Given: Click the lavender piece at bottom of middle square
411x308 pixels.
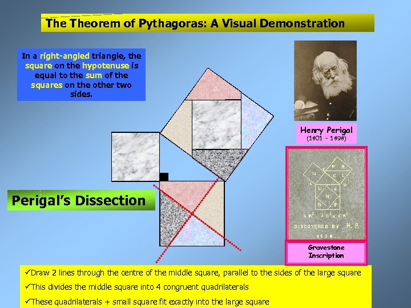Looking at the screenshot, I should tap(196, 233).
